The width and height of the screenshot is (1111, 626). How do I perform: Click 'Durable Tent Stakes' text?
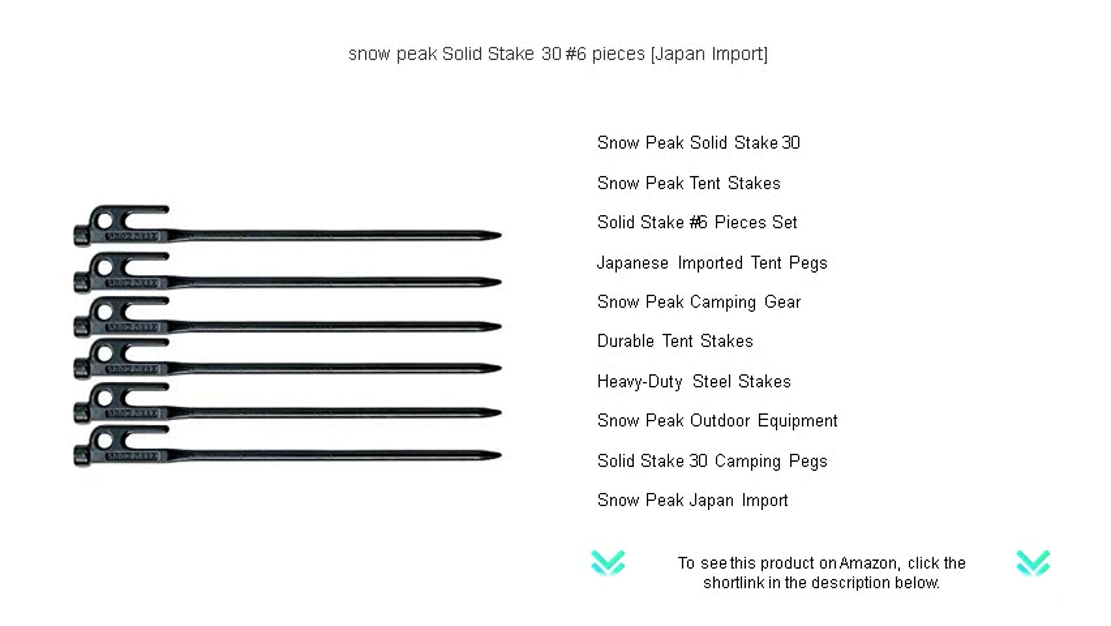coord(675,341)
